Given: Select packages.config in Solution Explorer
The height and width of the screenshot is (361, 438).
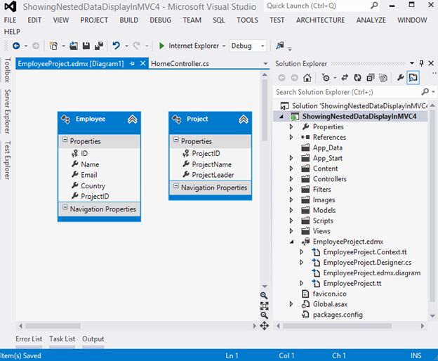Looking at the screenshot, I should point(338,315).
